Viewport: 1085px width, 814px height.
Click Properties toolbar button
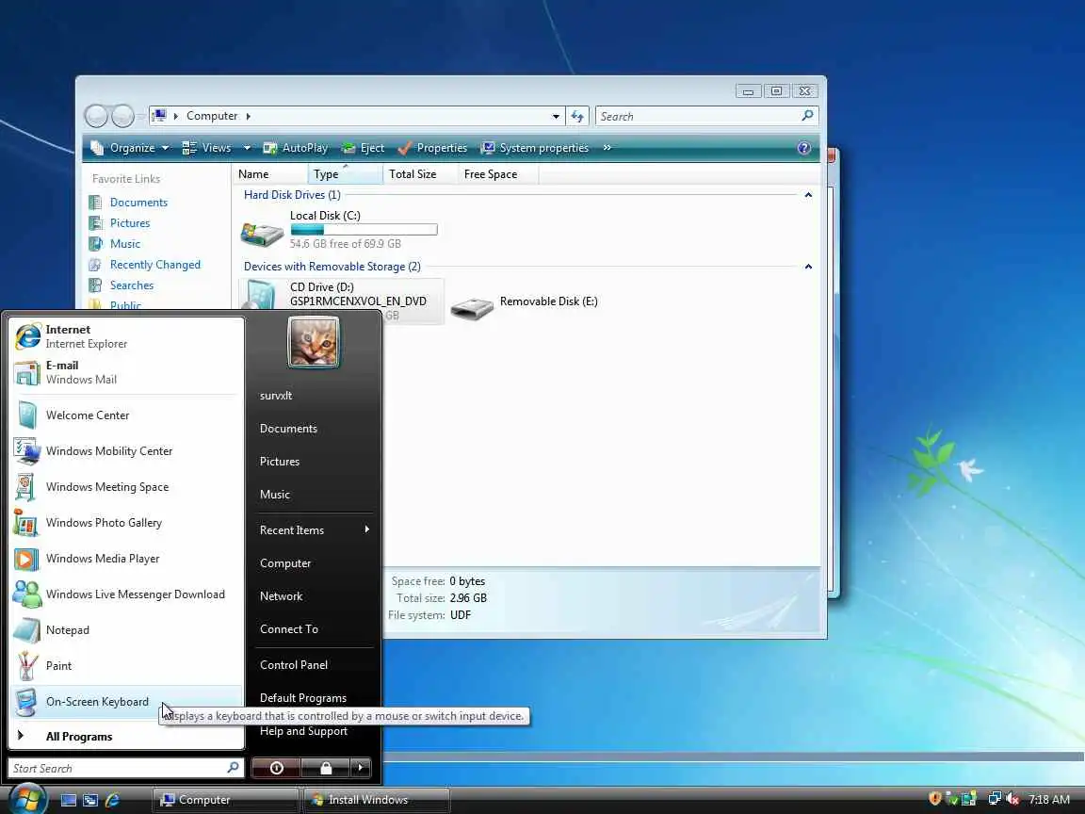tap(432, 148)
